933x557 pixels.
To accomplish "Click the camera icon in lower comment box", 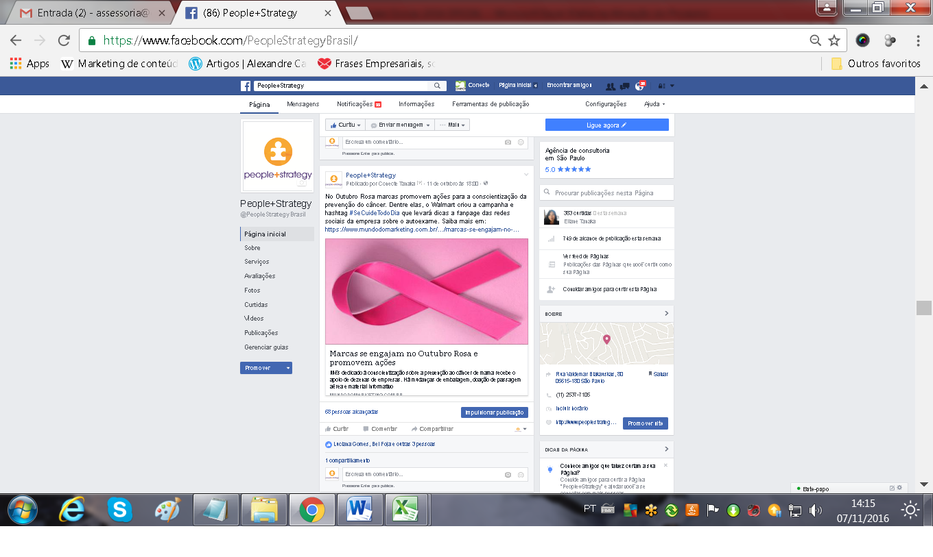I will pyautogui.click(x=508, y=474).
